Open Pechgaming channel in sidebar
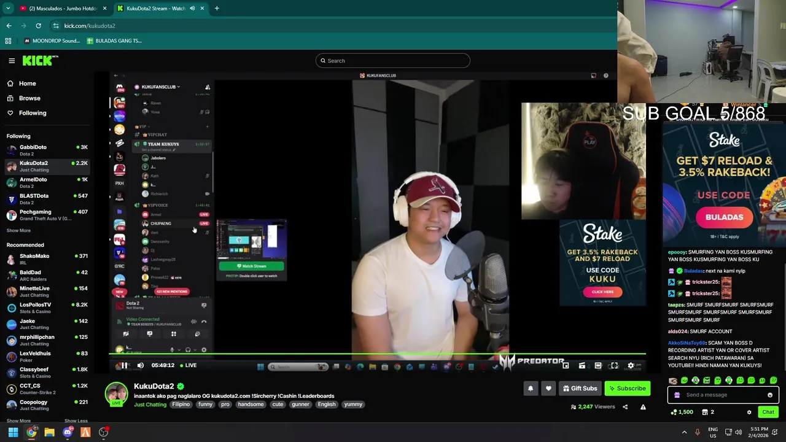Image resolution: width=786 pixels, height=442 pixels. click(x=47, y=215)
